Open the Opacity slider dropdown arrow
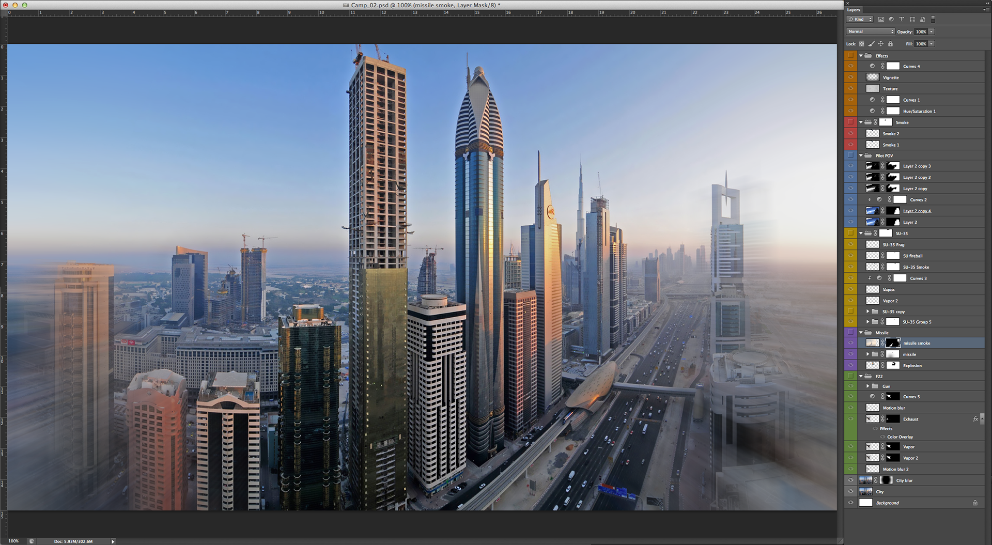992x545 pixels. pos(932,32)
